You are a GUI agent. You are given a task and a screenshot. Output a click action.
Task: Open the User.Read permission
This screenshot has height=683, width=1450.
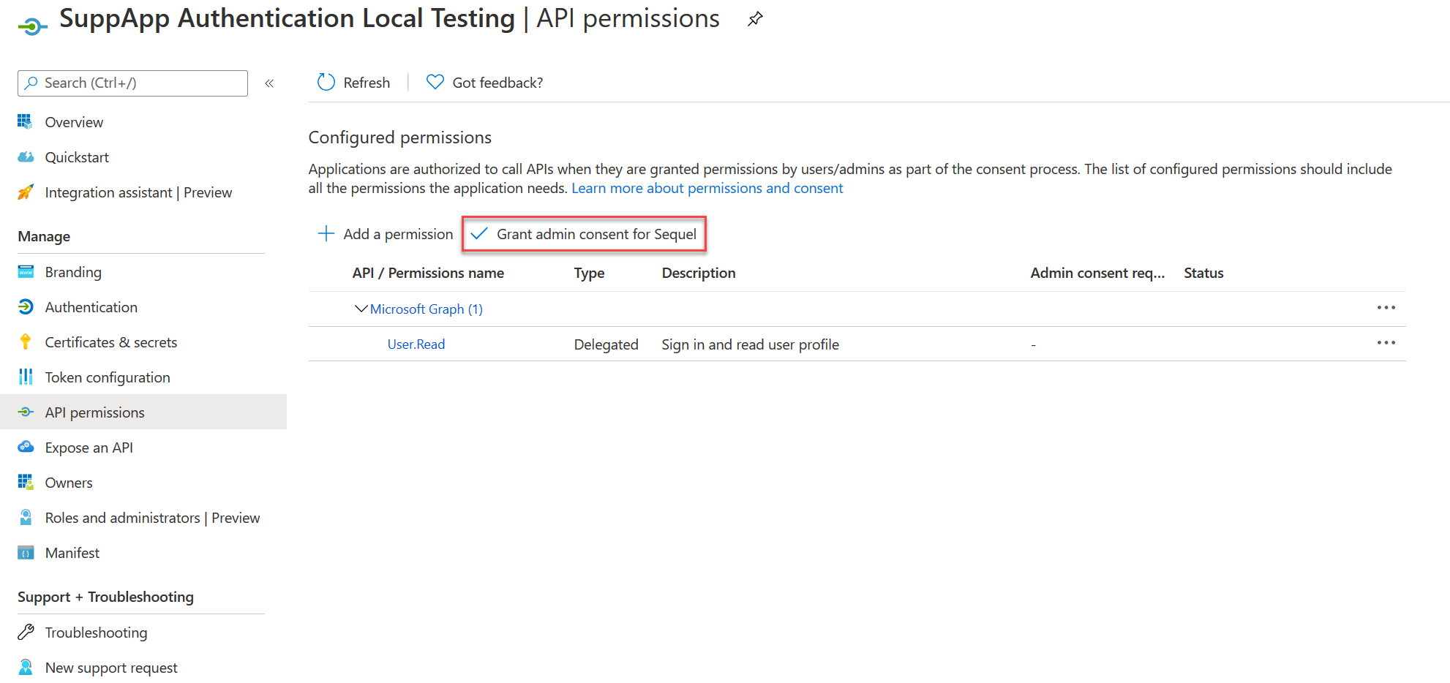click(416, 344)
